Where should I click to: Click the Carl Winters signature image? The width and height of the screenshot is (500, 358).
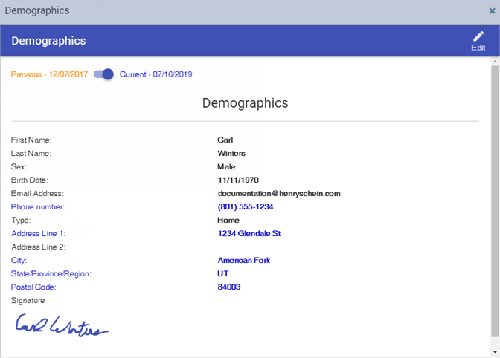62,328
